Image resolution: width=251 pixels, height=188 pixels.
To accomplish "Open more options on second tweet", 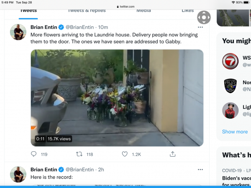I will [200, 170].
